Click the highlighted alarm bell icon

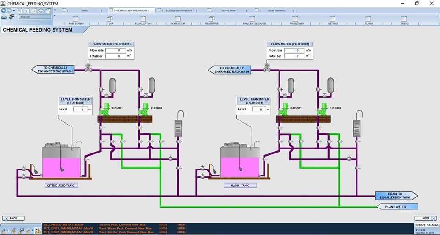[38, 231]
